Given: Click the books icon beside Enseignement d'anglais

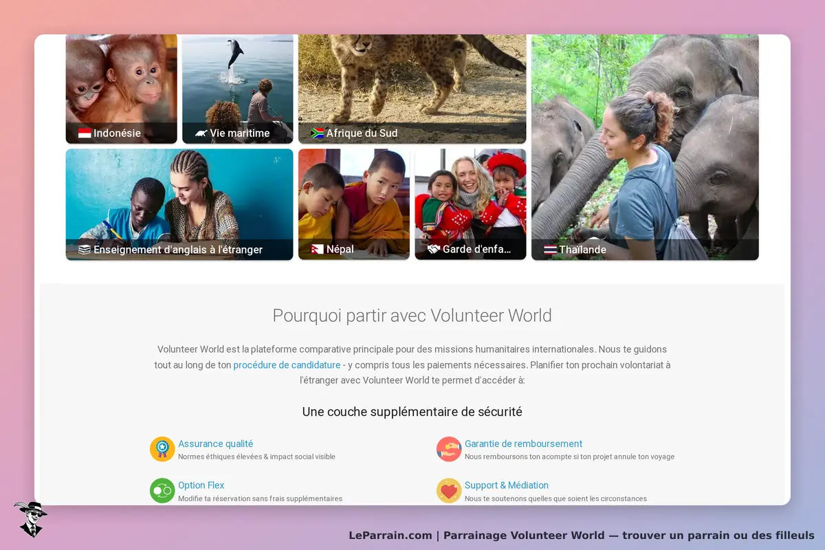Looking at the screenshot, I should 85,250.
